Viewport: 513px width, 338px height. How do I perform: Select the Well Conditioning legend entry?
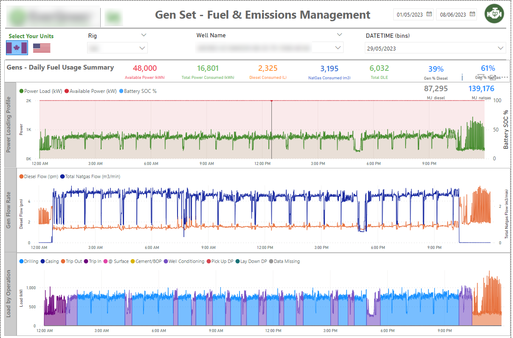(184, 262)
